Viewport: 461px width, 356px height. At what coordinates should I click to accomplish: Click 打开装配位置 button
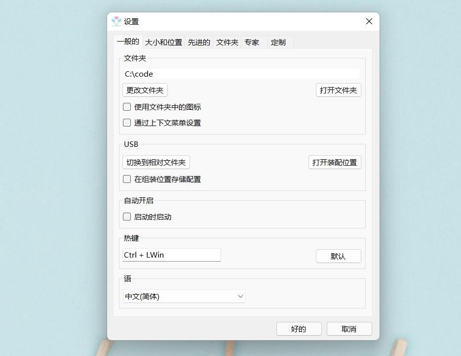pyautogui.click(x=335, y=162)
